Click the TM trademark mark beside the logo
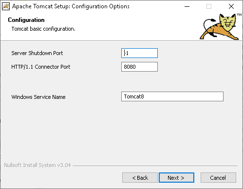 [x=239, y=15]
